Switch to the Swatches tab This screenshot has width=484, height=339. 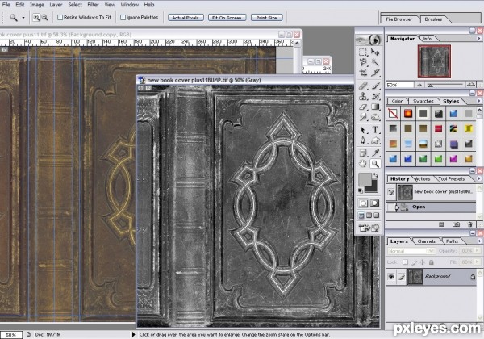[423, 101]
